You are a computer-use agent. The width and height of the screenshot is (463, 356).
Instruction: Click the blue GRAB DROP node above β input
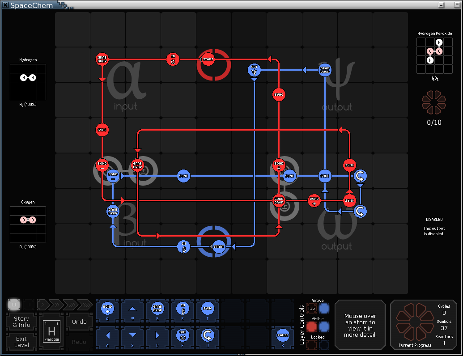[x=113, y=212]
